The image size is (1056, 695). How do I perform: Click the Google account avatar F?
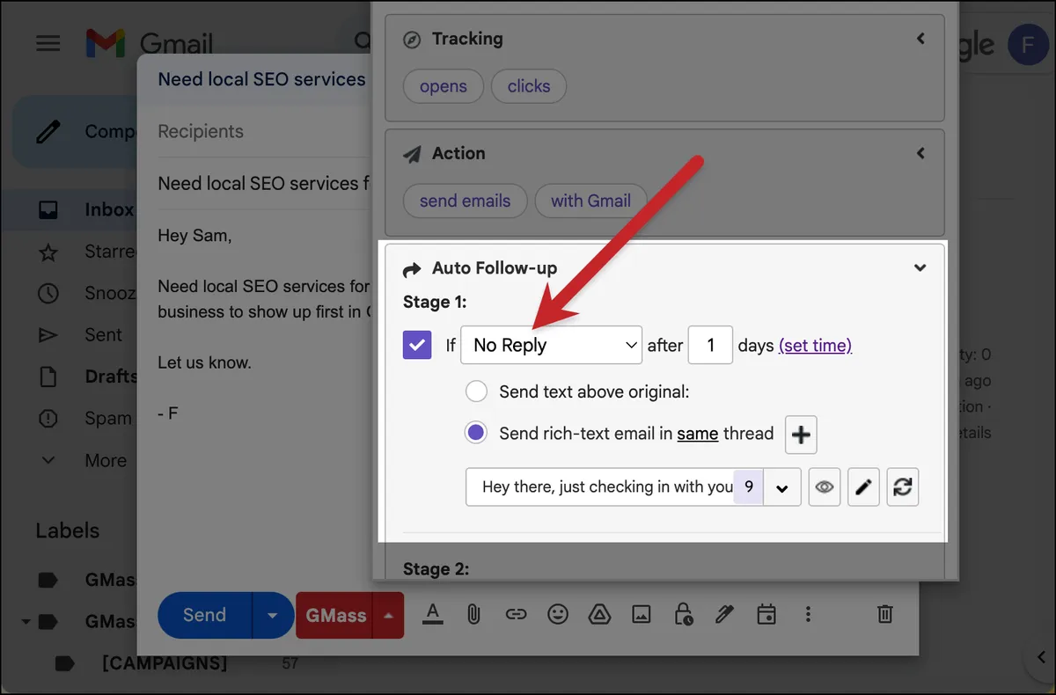click(1029, 45)
